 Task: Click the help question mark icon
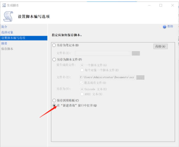[x=165, y=27]
